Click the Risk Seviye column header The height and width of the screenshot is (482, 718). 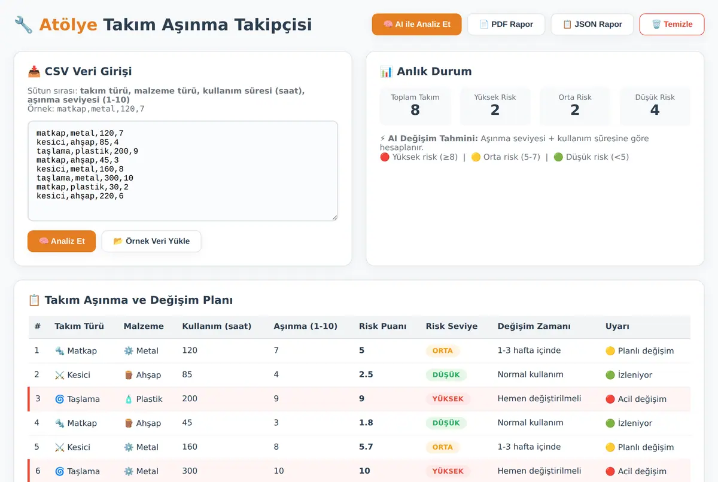452,327
